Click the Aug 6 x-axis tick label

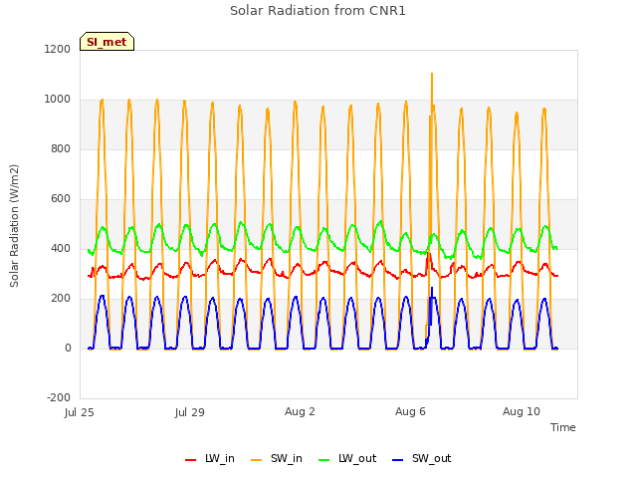tap(410, 411)
